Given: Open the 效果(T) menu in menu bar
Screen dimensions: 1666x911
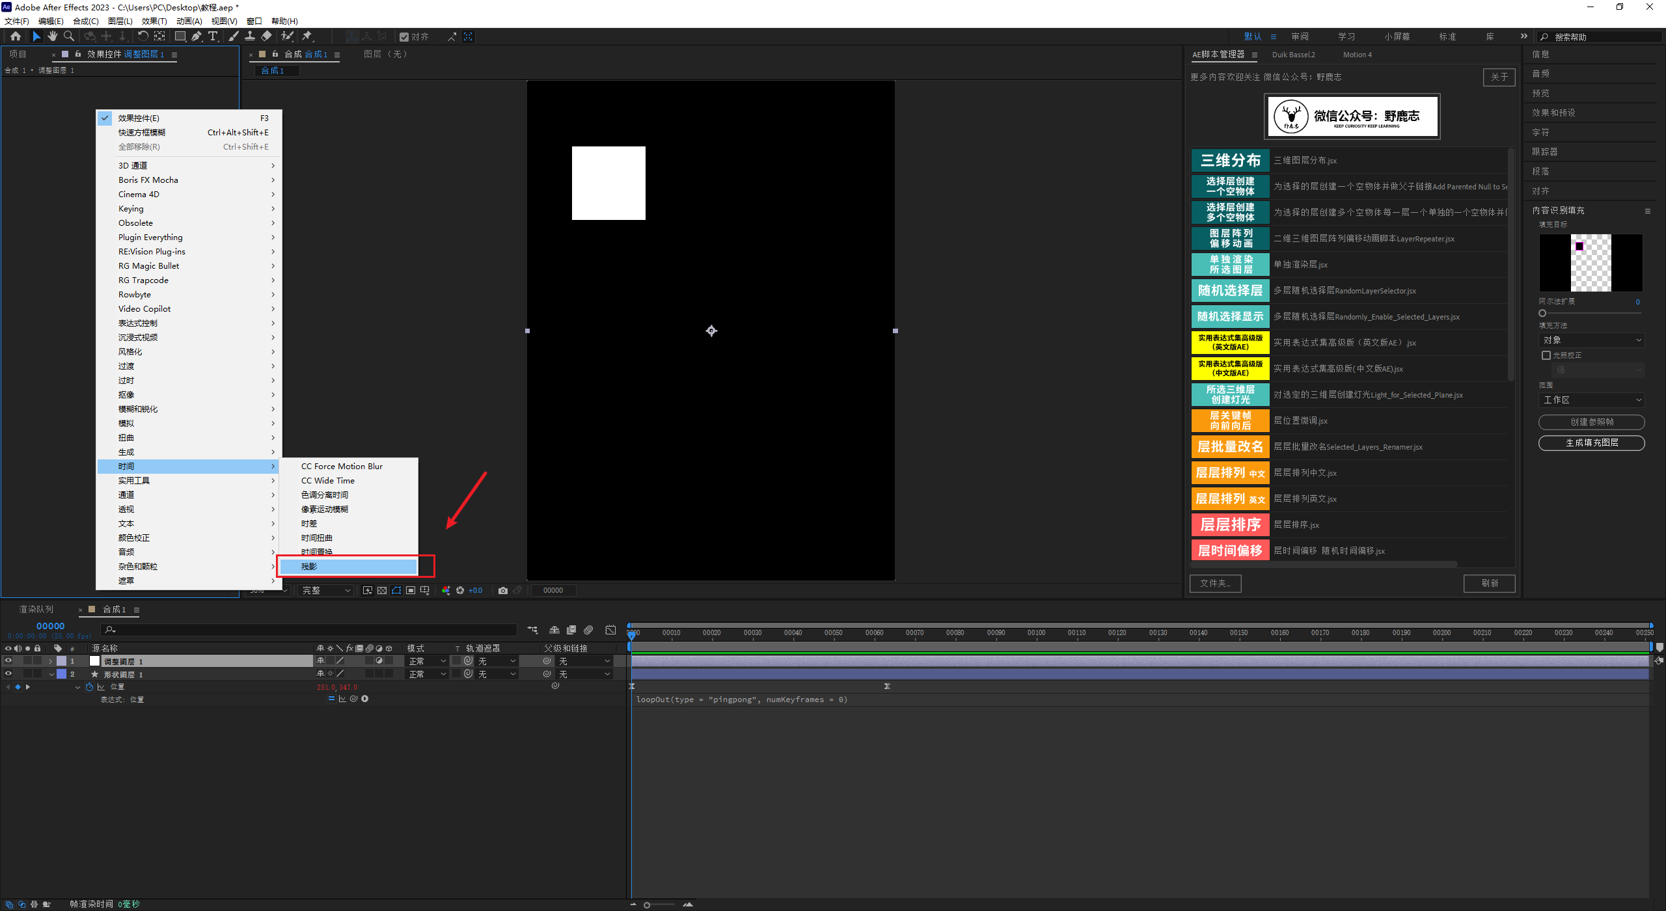Looking at the screenshot, I should [154, 21].
